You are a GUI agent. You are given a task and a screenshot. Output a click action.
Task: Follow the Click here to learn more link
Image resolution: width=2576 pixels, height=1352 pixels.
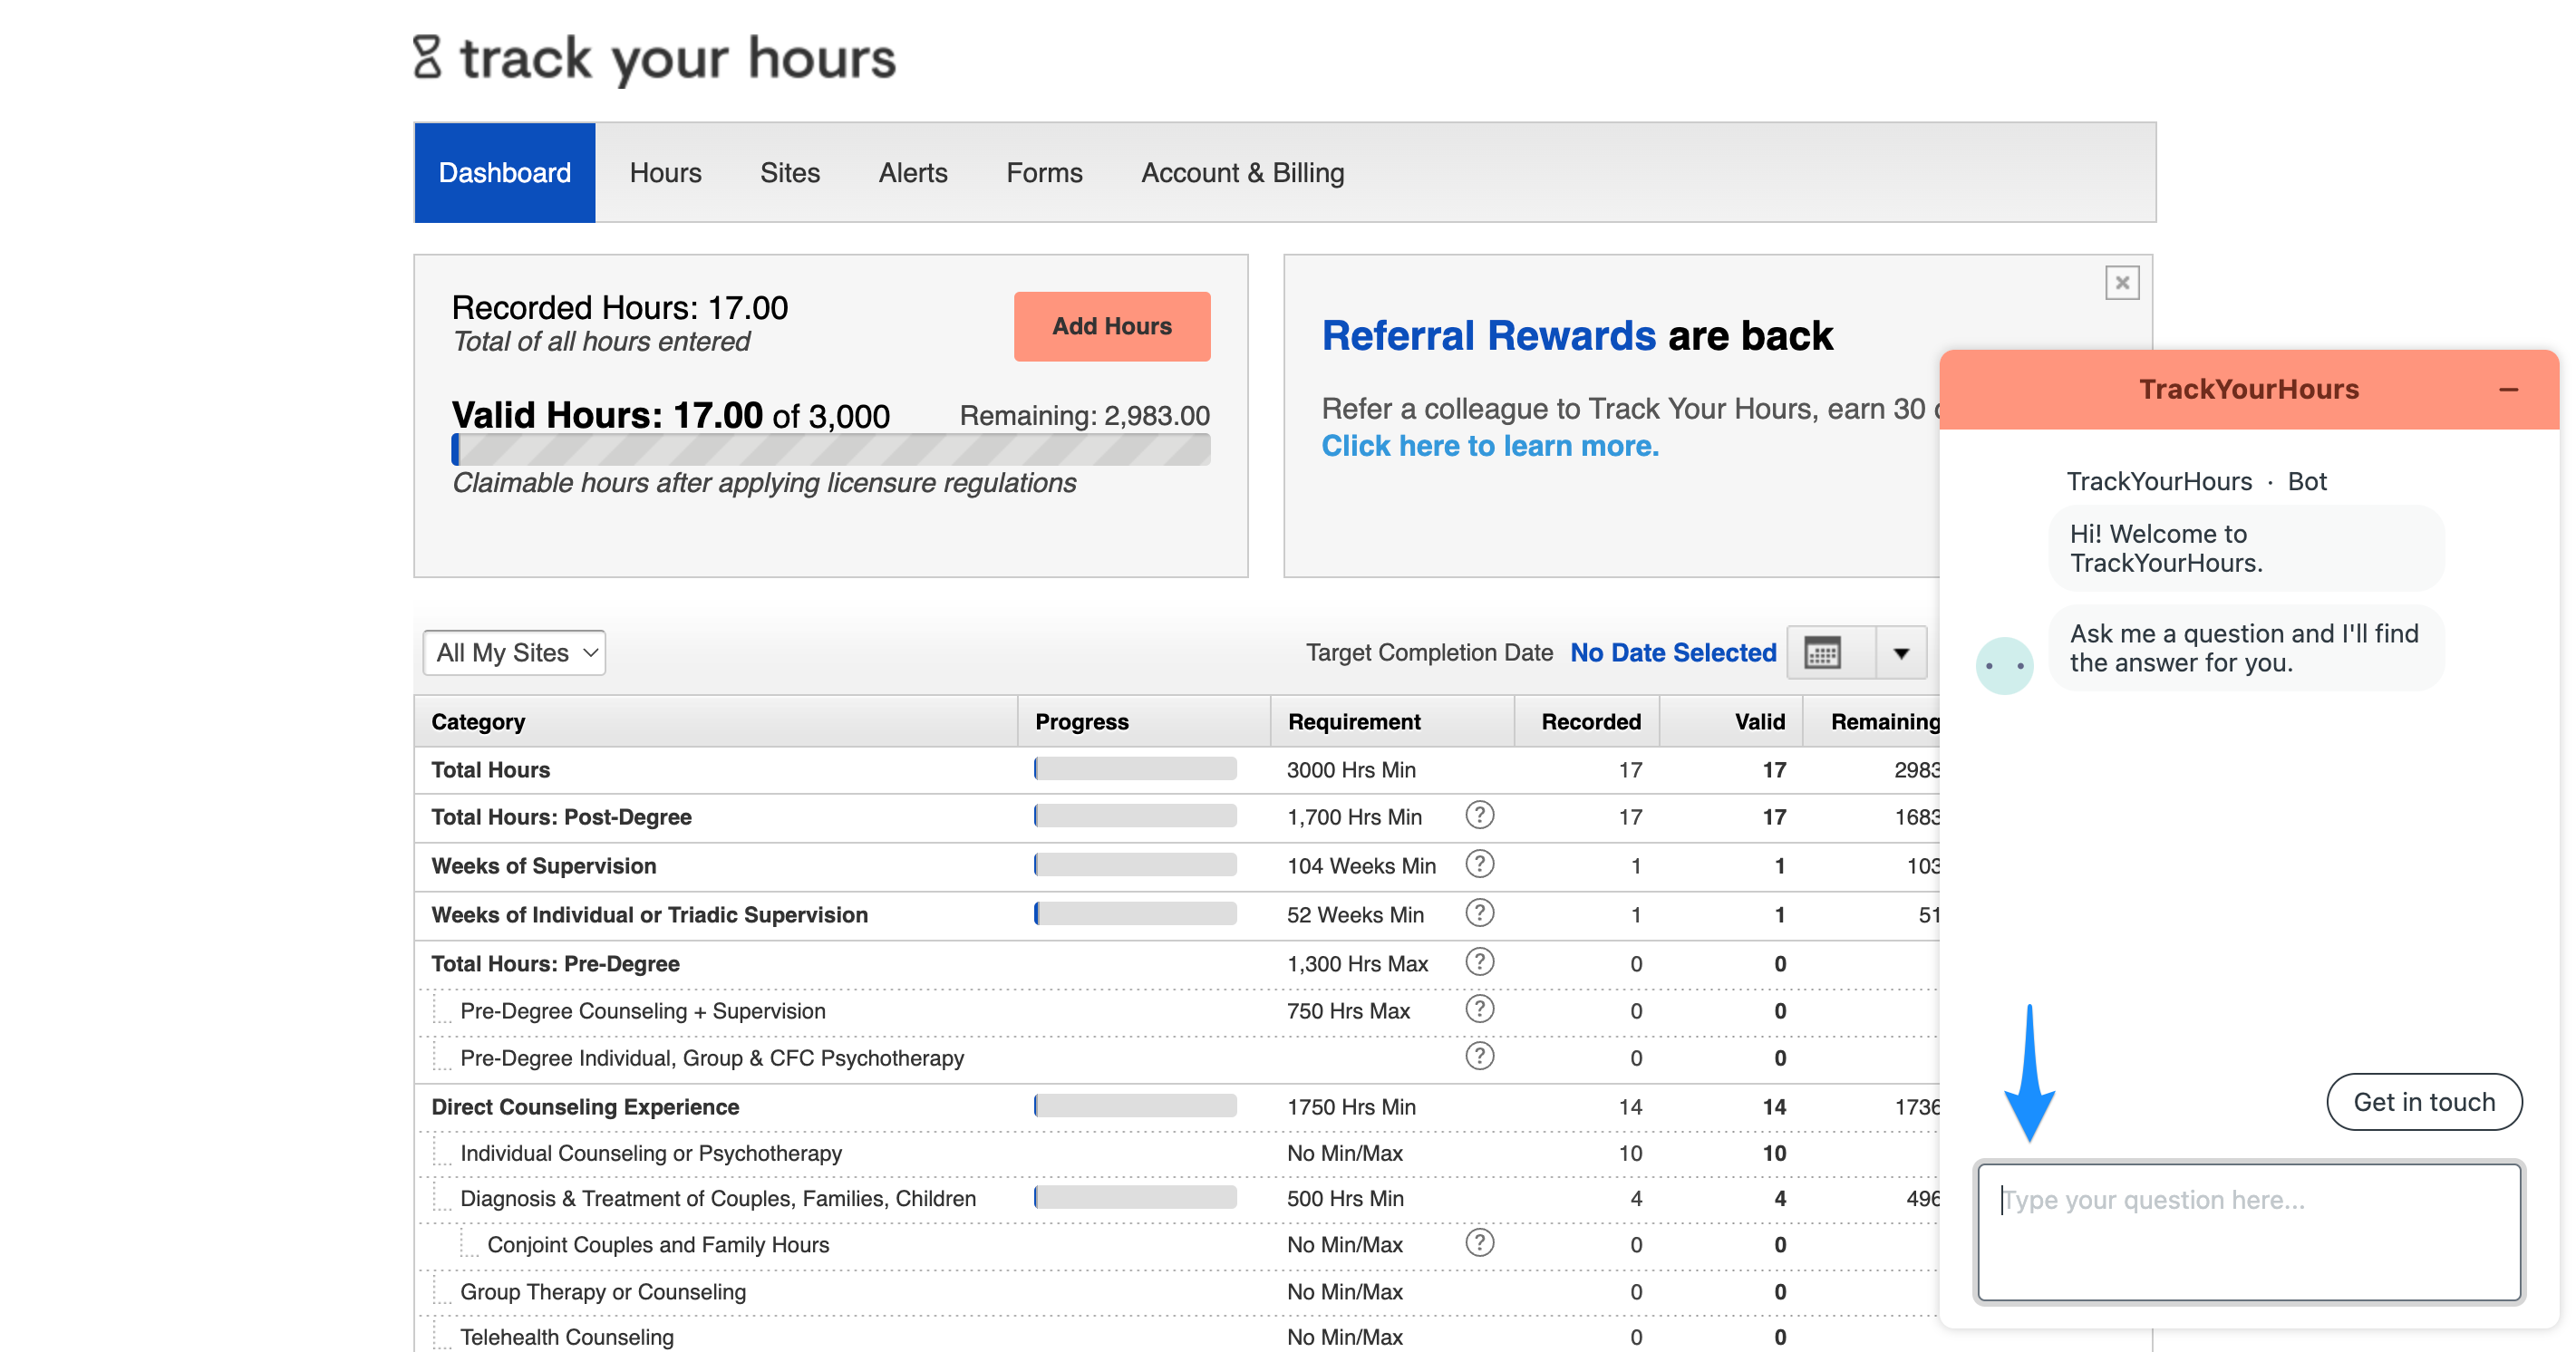[1490, 446]
